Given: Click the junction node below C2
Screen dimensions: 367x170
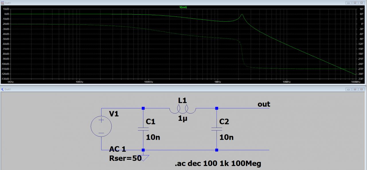Looking at the screenshot, I should point(217,150).
